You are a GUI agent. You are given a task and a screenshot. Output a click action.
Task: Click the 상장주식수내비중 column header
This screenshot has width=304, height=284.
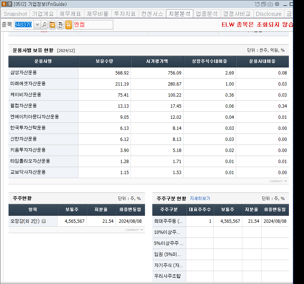tap(210, 62)
